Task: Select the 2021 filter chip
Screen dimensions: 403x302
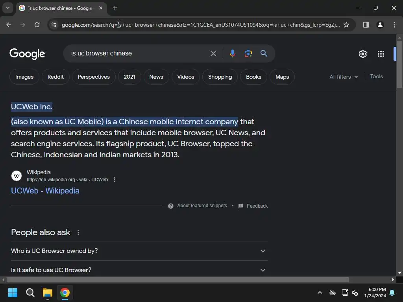Action: pos(129,77)
